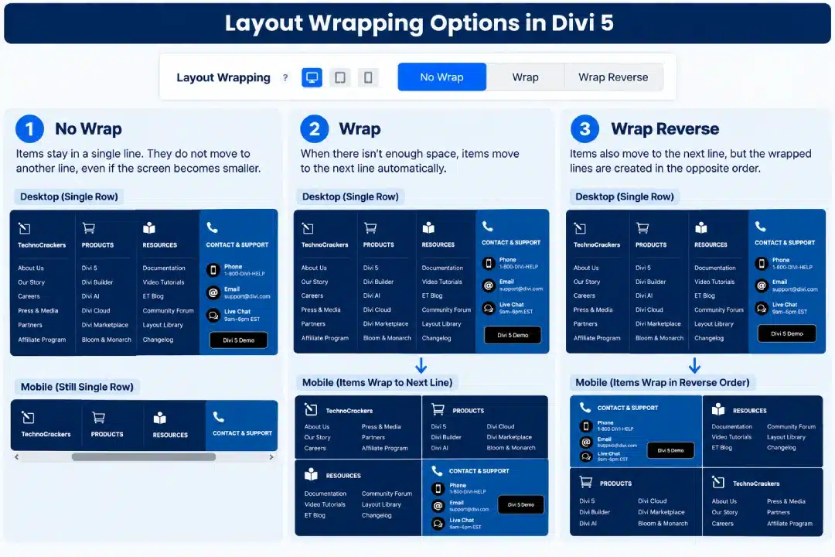Click the cart icon in No Wrap mobile menu
Viewport: 835px width, 557px height.
pyautogui.click(x=98, y=417)
